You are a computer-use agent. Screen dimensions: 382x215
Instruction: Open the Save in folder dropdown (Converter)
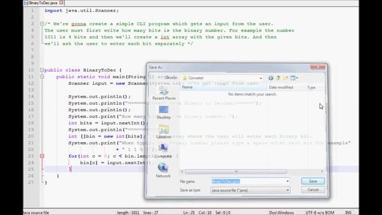pos(223,78)
